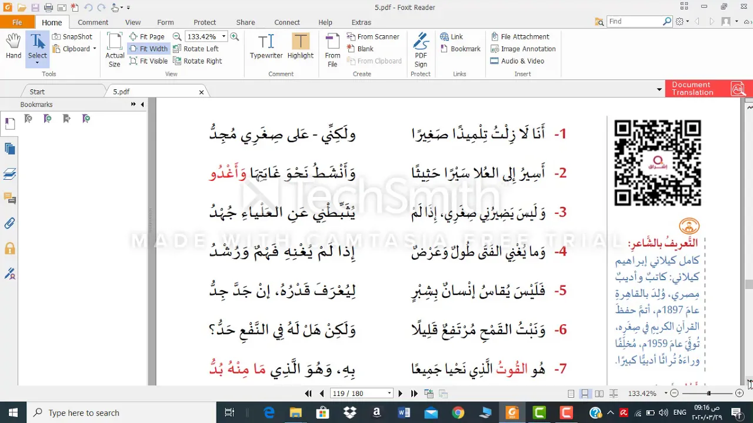Create PDF From File
The width and height of the screenshot is (753, 423).
(x=332, y=50)
